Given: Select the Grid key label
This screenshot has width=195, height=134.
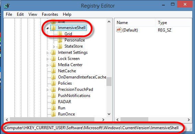Looking at the screenshot, I should 68,34.
